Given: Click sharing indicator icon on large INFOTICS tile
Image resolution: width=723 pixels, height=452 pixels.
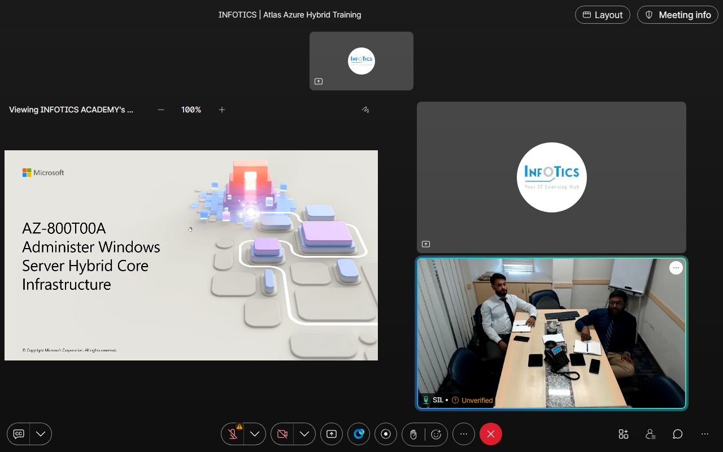Looking at the screenshot, I should tap(426, 244).
